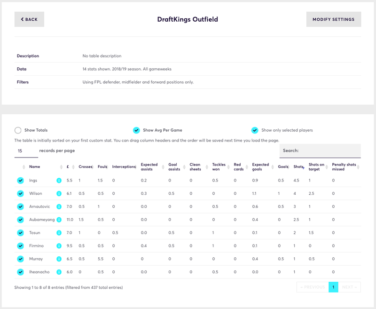Sort by Crosses column
Screen dimensions: 376x309
pyautogui.click(x=86, y=167)
